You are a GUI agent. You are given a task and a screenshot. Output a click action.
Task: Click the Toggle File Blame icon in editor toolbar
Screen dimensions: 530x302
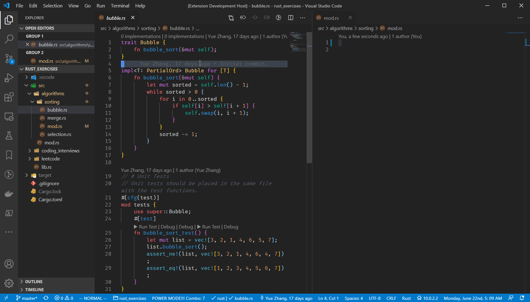click(279, 18)
